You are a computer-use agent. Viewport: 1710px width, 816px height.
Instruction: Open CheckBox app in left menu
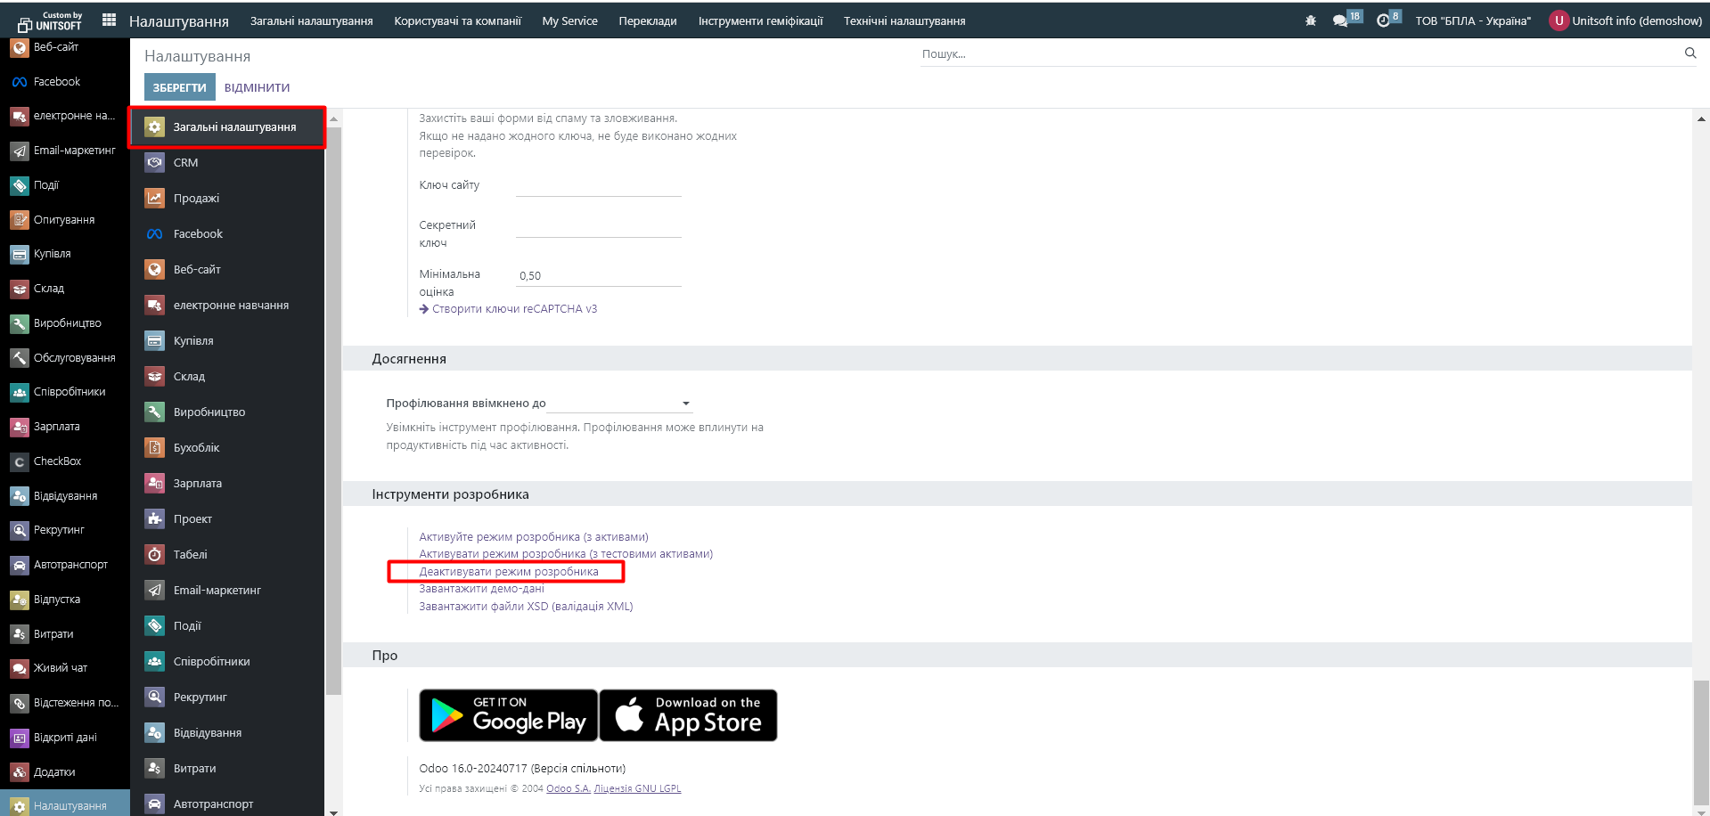tap(57, 461)
